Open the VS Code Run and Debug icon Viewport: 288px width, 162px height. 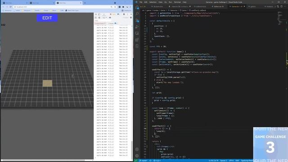pyautogui.click(x=137, y=27)
